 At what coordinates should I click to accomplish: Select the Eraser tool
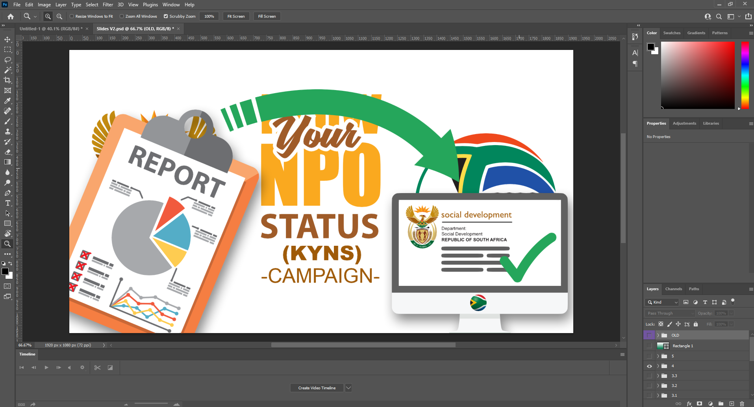click(x=7, y=152)
